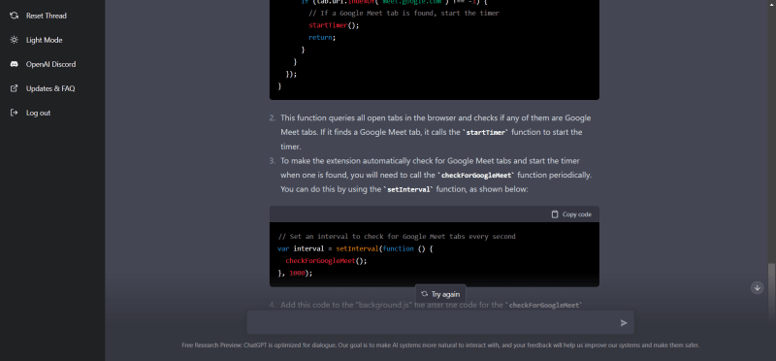Click the scroll-to-bottom arrow button
776x361 pixels.
pos(758,287)
